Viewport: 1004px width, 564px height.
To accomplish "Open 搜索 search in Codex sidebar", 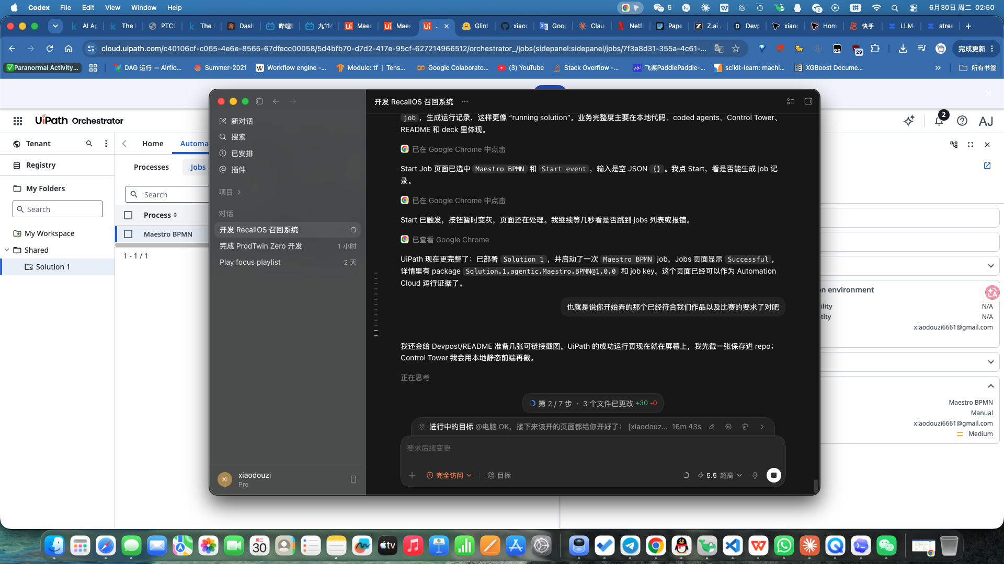I will pos(233,137).
